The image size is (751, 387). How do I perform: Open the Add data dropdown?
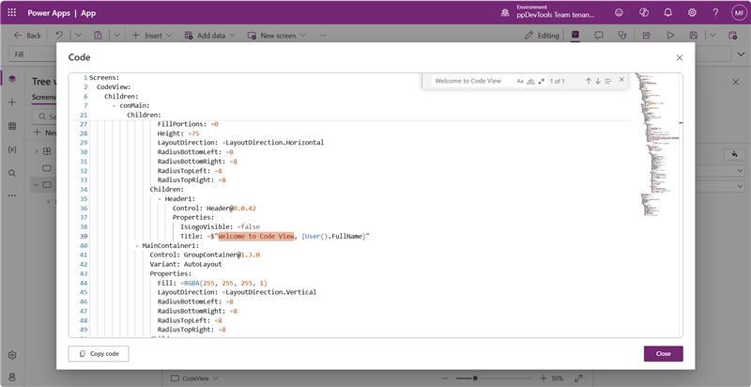[209, 36]
